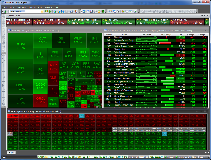The image size is (211, 160).
Task: Click the red-green heatmap grid toolbar icon
Action: tap(103, 11)
